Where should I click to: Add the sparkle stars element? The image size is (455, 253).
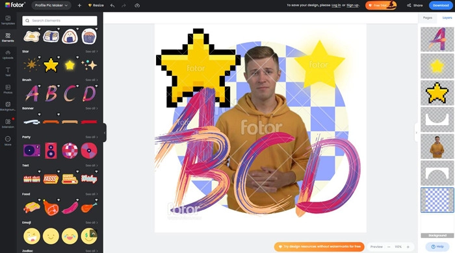[x=89, y=65]
